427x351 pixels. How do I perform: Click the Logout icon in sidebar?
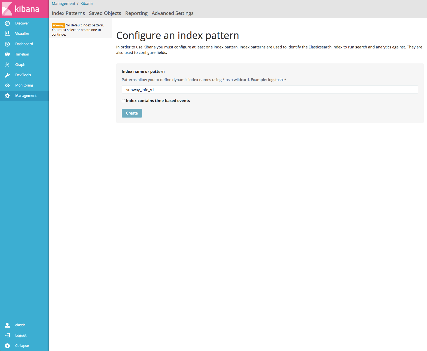click(7, 335)
